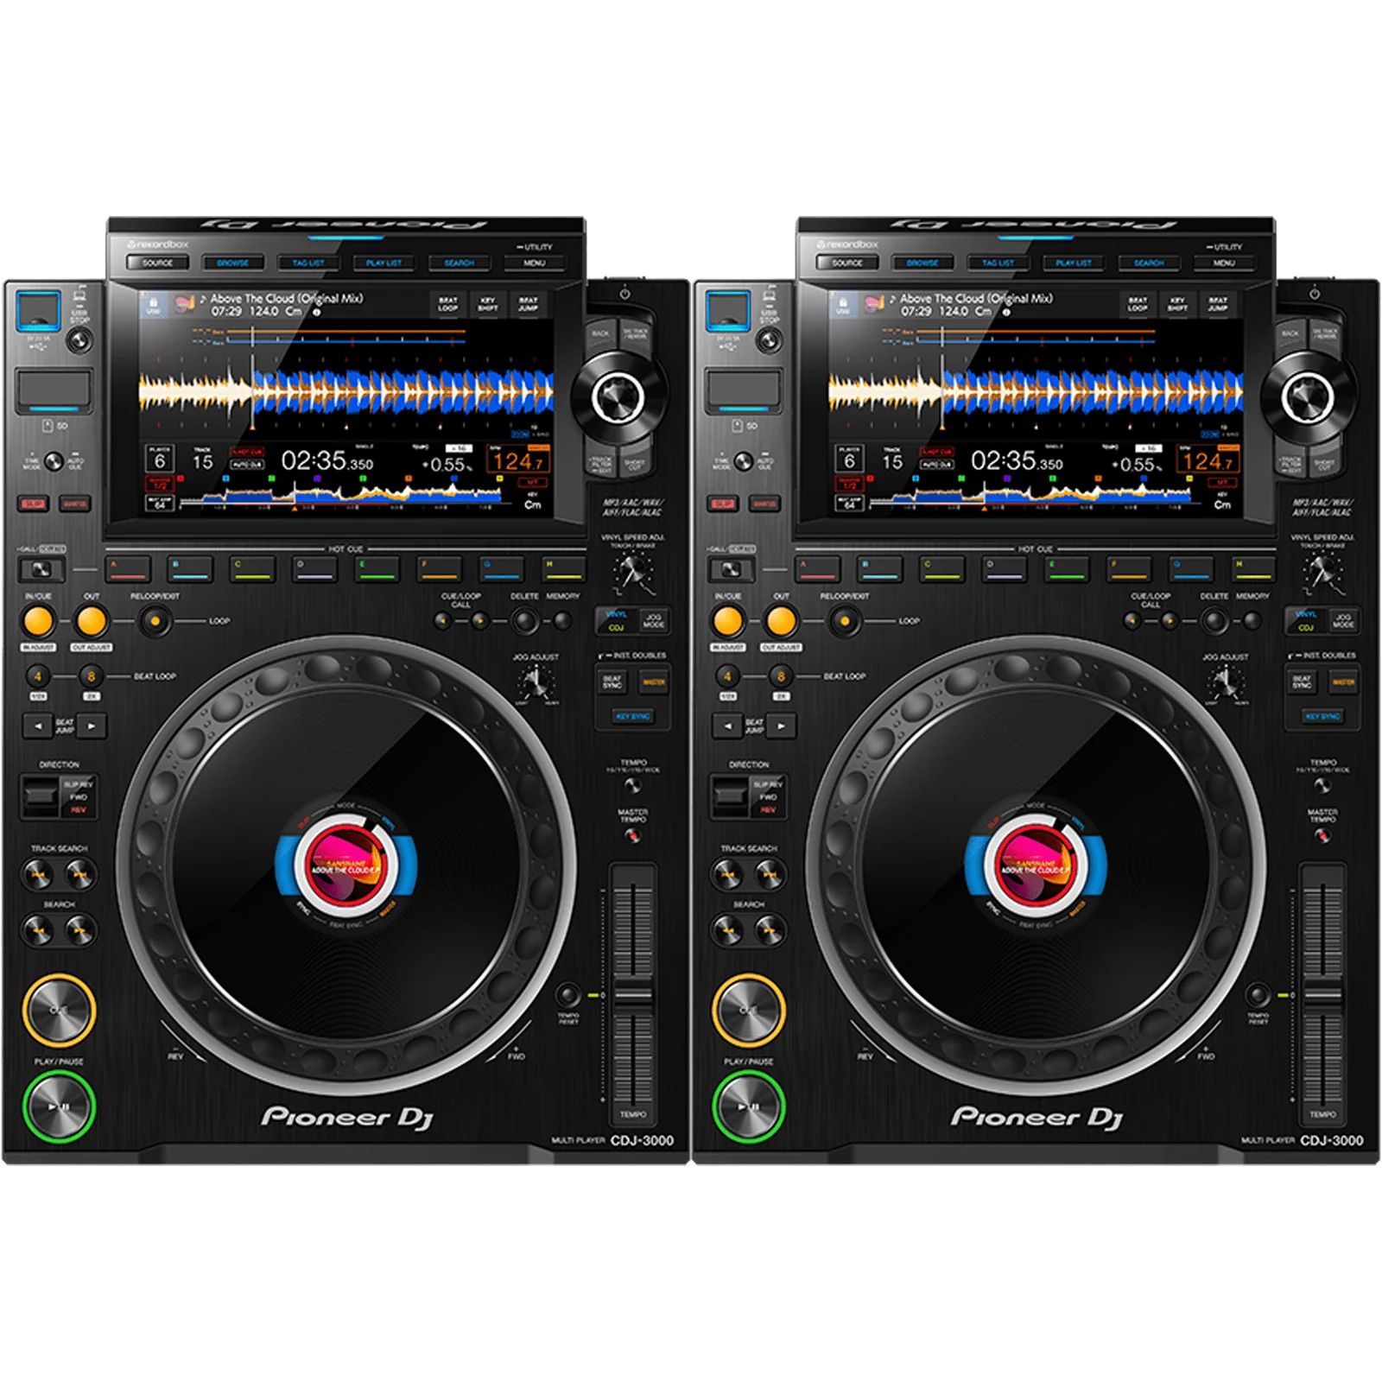Open BROWSE tab on the right CDJ
This screenshot has height=1382, width=1382.
click(x=922, y=263)
